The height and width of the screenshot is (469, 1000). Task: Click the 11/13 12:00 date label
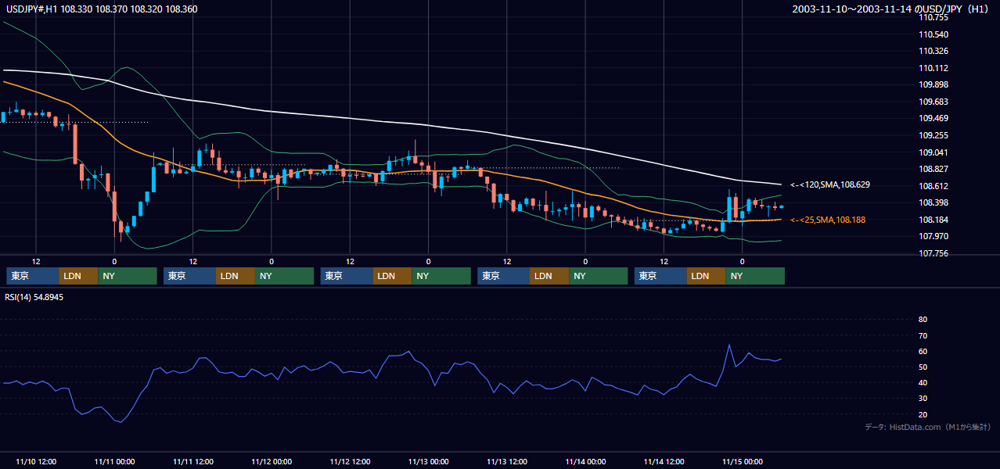(x=507, y=461)
